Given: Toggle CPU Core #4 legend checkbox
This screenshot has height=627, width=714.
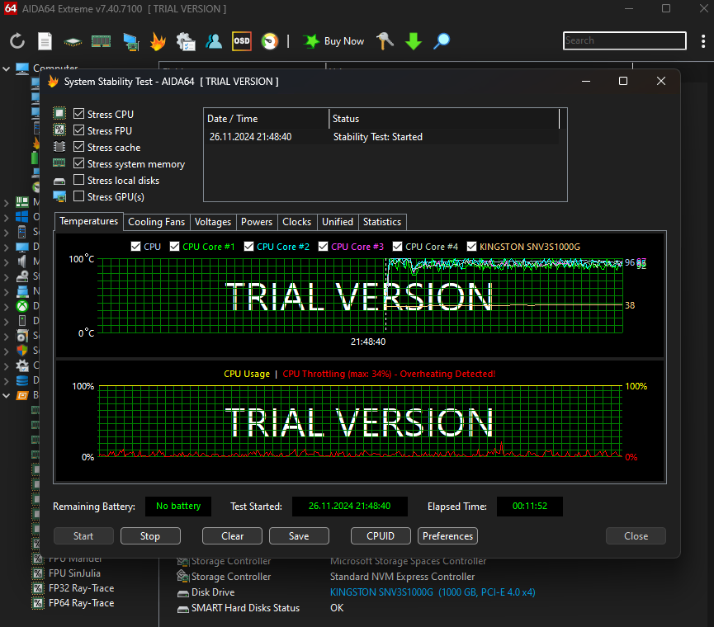Looking at the screenshot, I should click(x=397, y=246).
